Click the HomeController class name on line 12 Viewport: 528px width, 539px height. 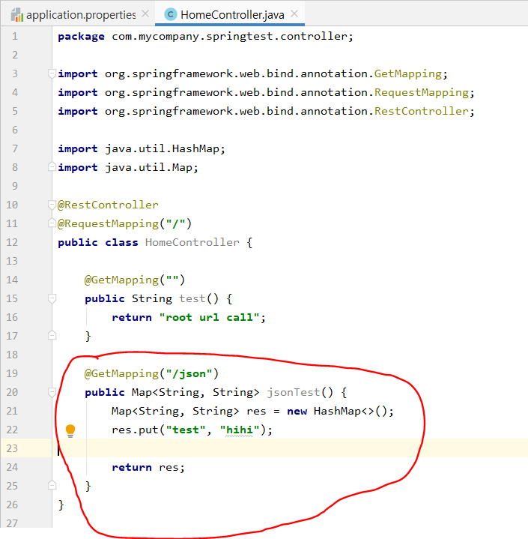coord(192,242)
